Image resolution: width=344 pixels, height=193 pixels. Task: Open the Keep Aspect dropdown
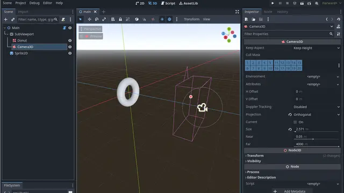click(317, 48)
